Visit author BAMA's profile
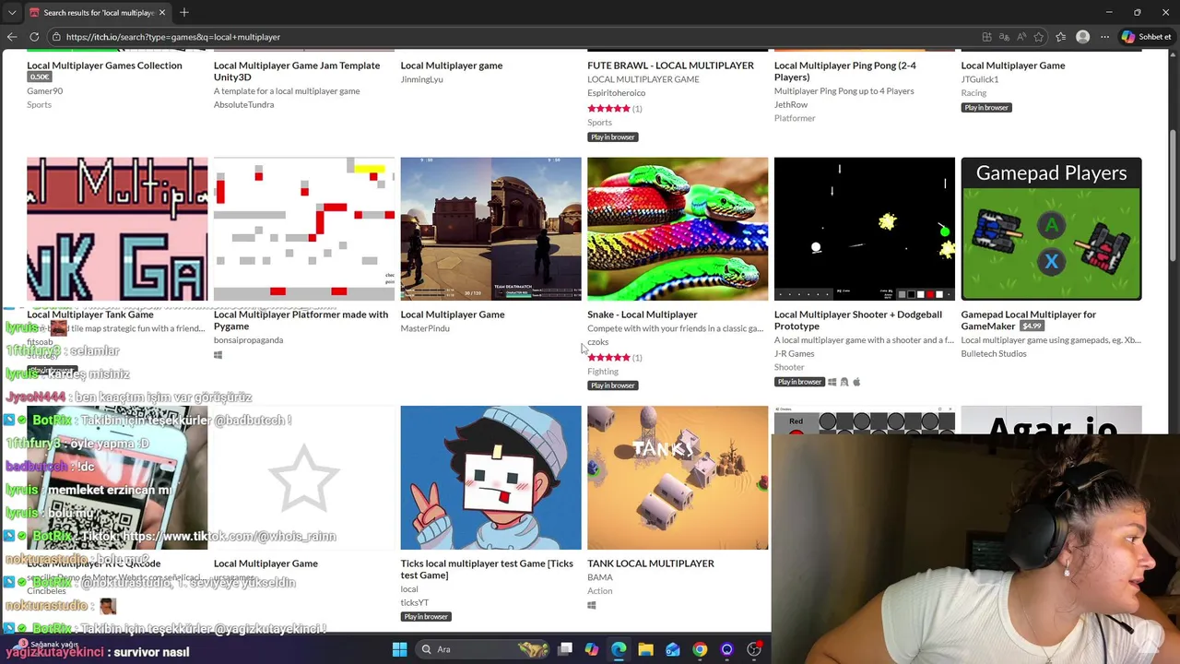1180x664 pixels. [x=600, y=577]
